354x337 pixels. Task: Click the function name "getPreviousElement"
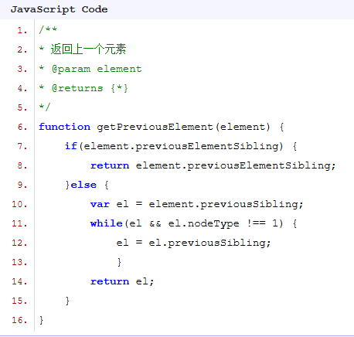155,127
